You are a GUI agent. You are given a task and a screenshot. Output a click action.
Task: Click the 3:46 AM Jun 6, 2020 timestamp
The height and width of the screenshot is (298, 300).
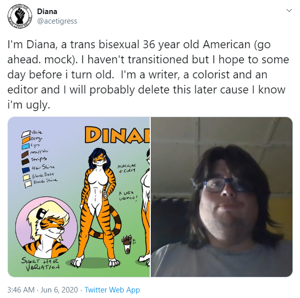click(43, 289)
